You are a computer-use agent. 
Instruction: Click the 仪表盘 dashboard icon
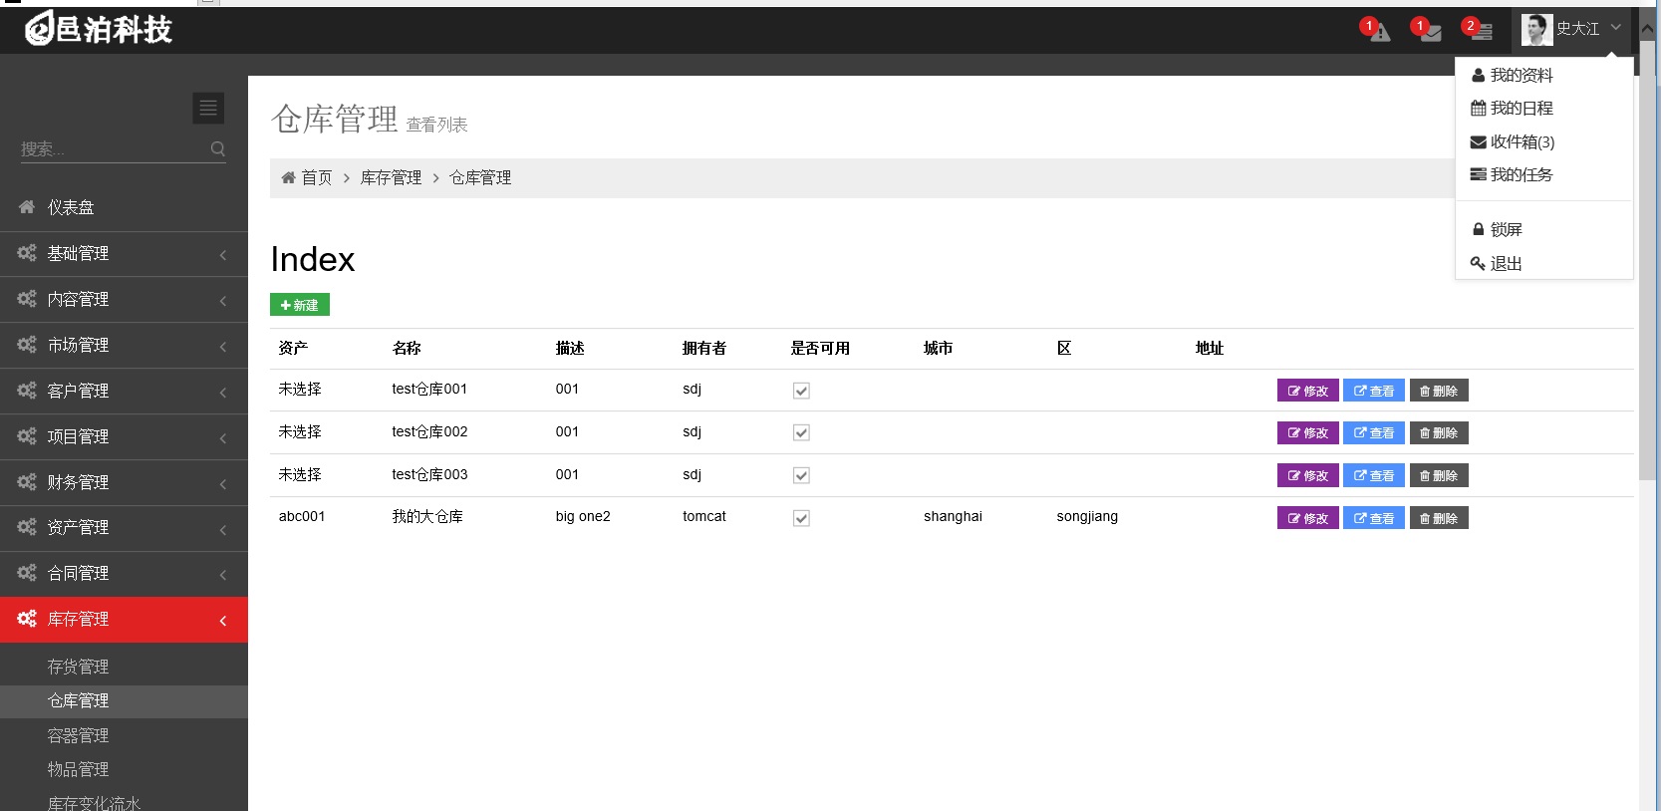[27, 207]
